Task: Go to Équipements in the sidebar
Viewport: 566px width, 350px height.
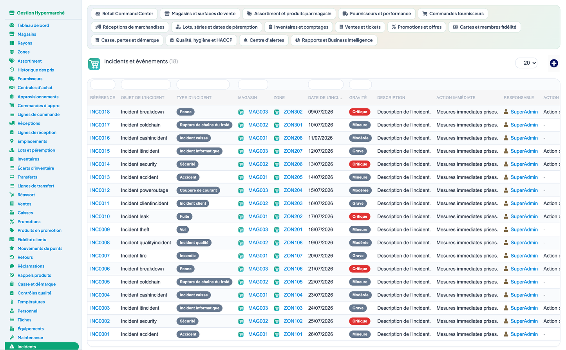Action: [31, 329]
